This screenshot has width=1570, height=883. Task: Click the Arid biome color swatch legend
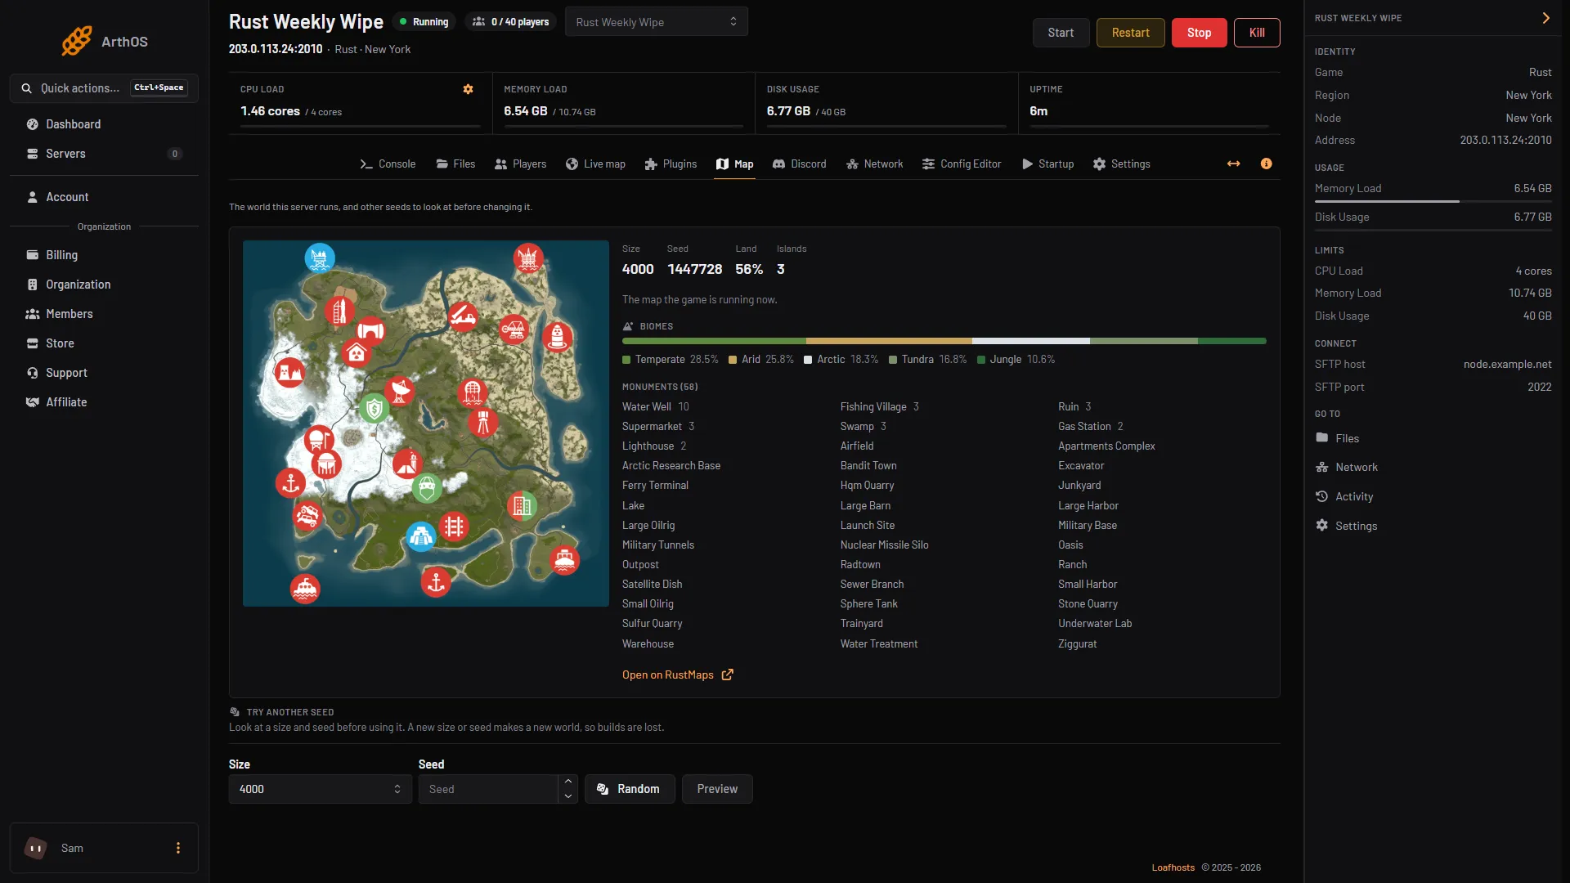pos(733,360)
